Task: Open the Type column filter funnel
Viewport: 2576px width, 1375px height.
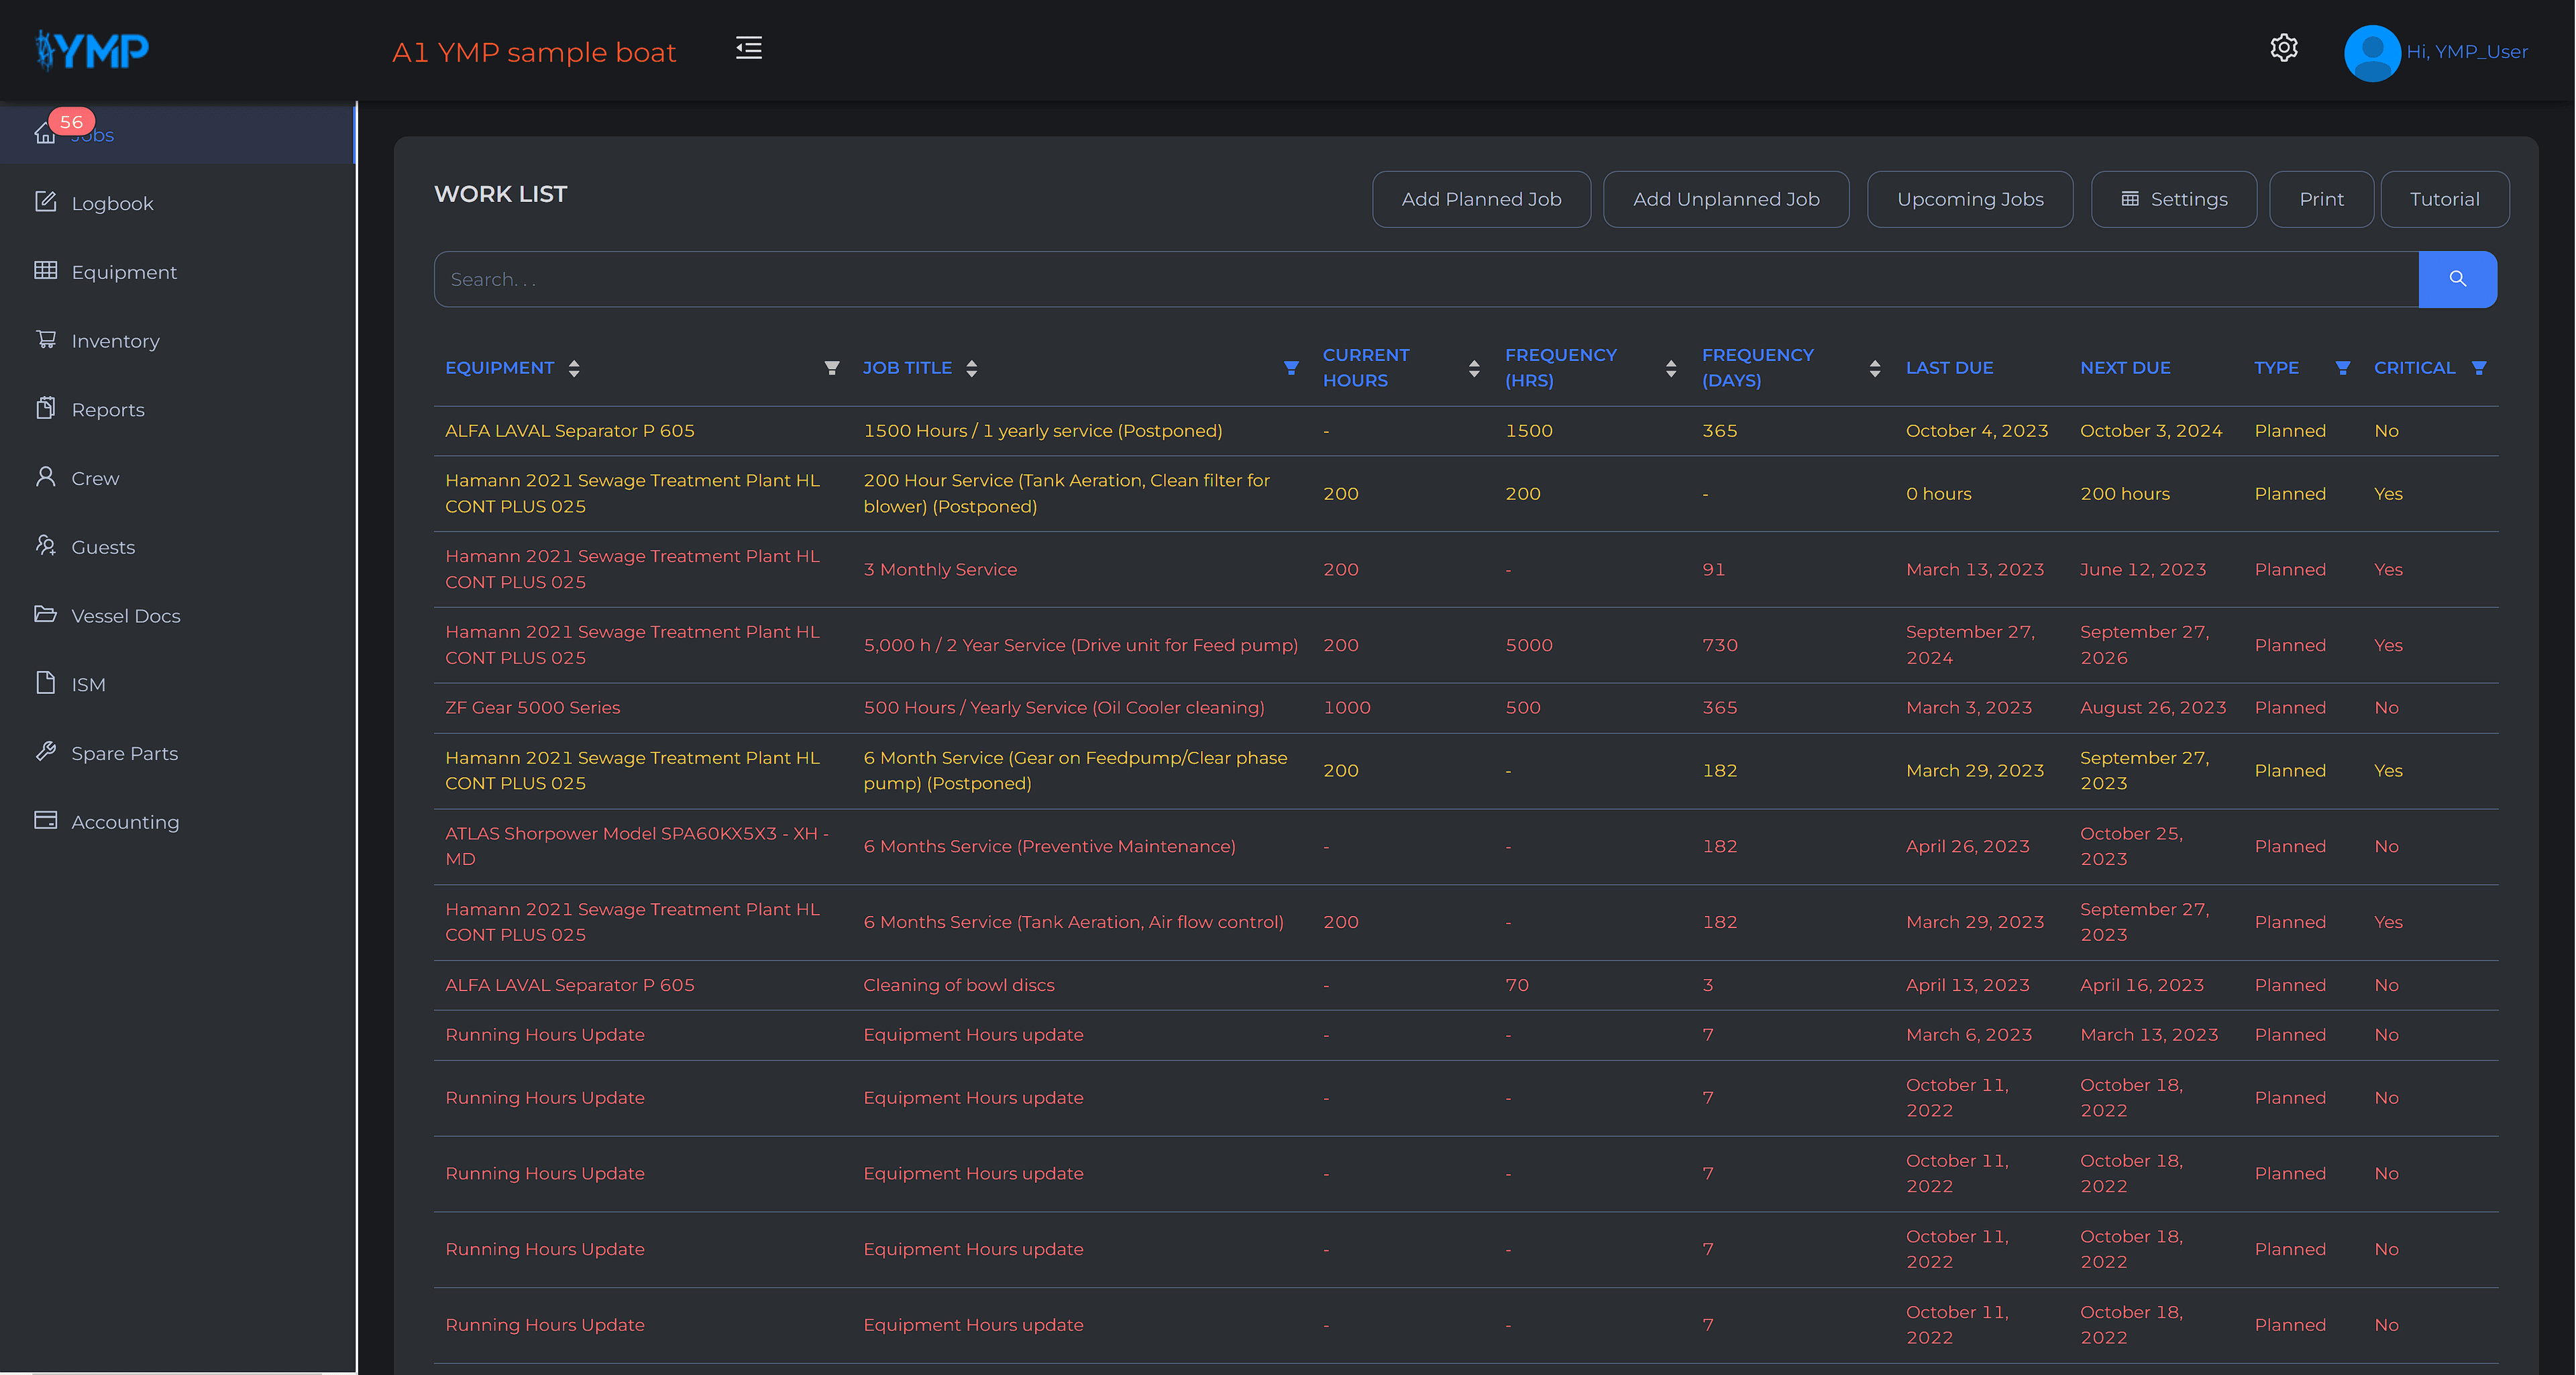Action: [x=2342, y=368]
